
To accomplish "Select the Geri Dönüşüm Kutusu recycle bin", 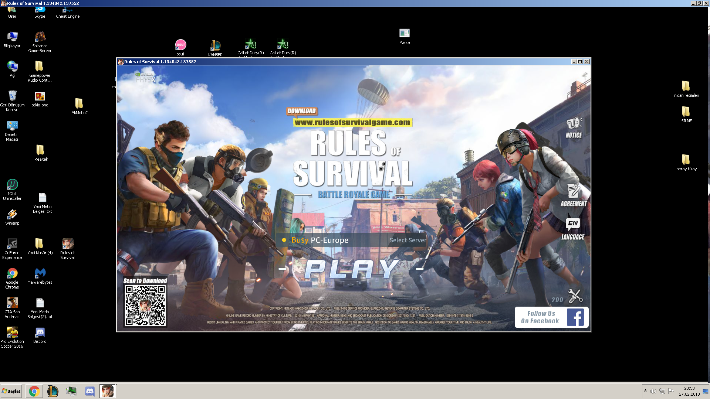I will tap(12, 101).
